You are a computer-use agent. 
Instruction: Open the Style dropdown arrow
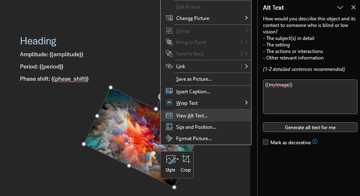coord(177,159)
